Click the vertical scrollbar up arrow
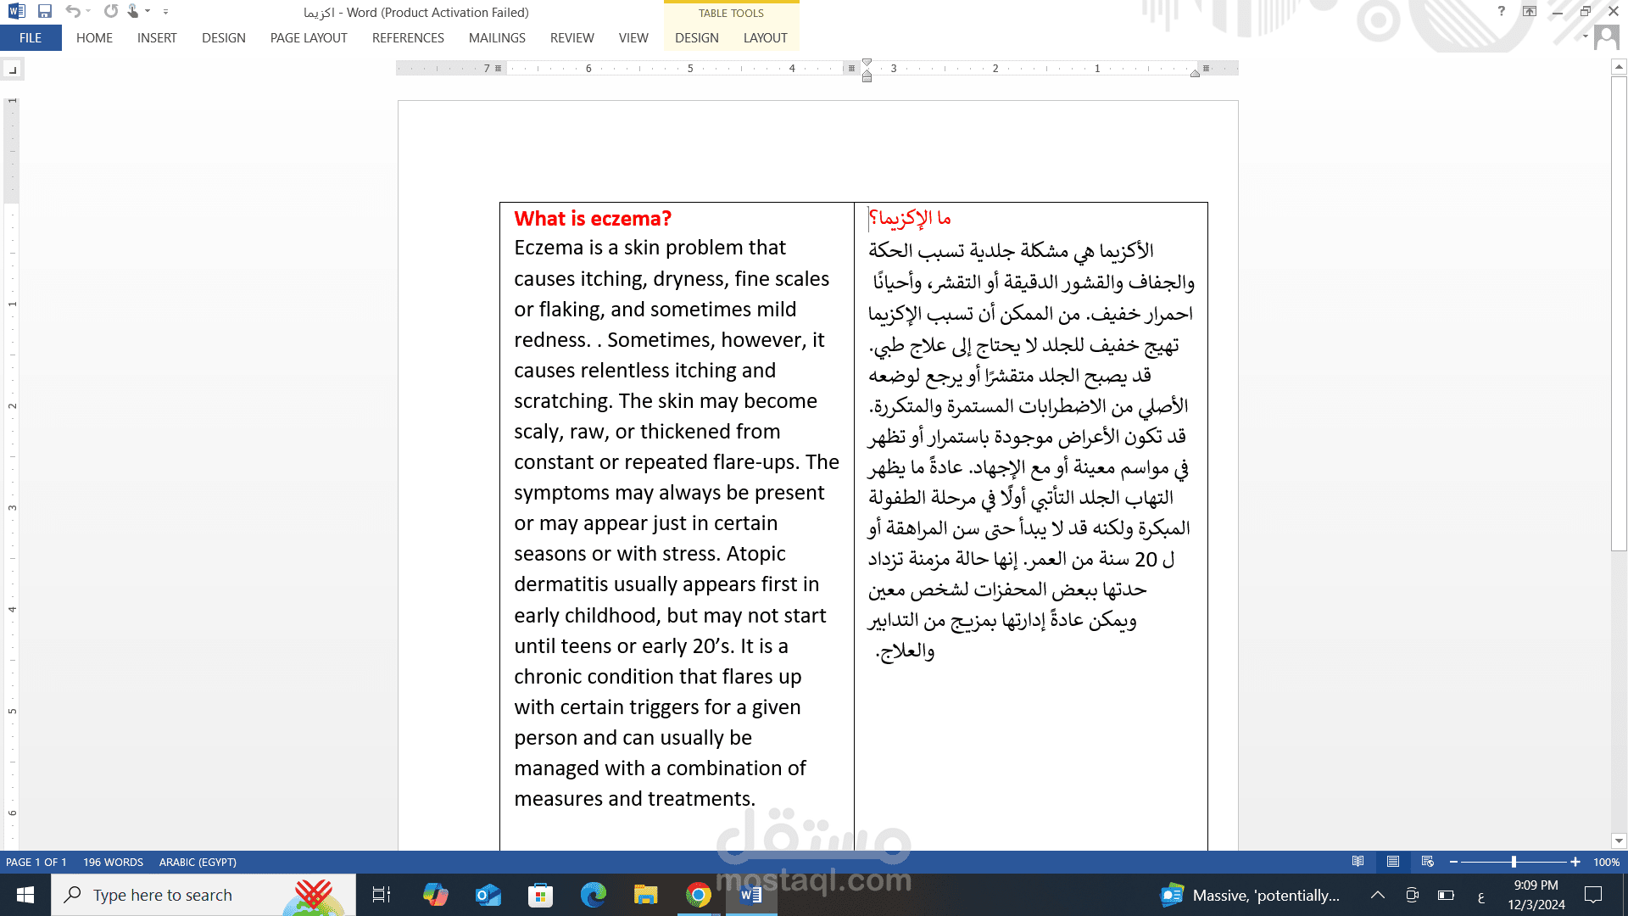 tap(1619, 66)
